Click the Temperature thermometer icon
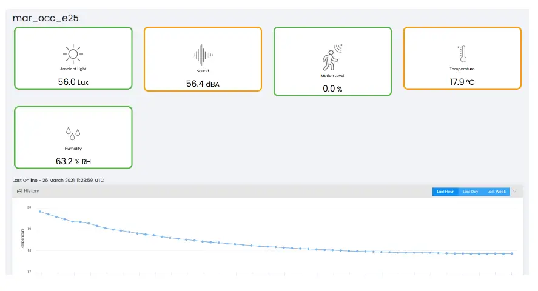 (462, 54)
